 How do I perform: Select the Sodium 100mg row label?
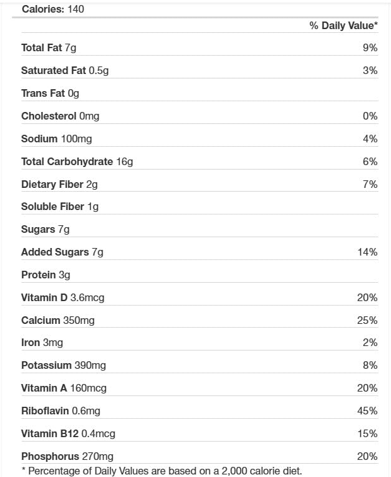tap(56, 139)
